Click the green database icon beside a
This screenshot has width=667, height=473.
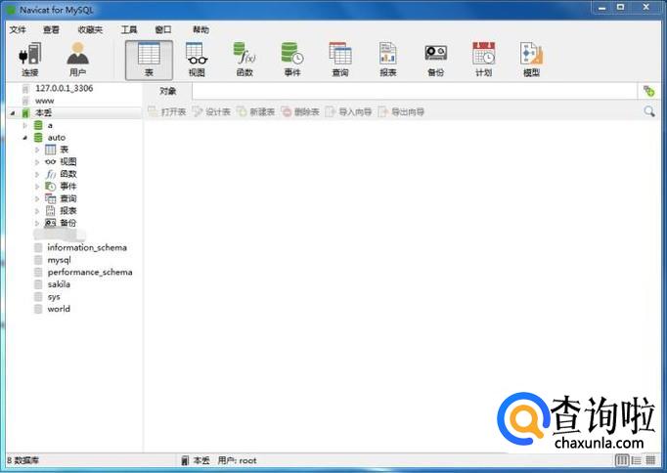click(x=38, y=125)
